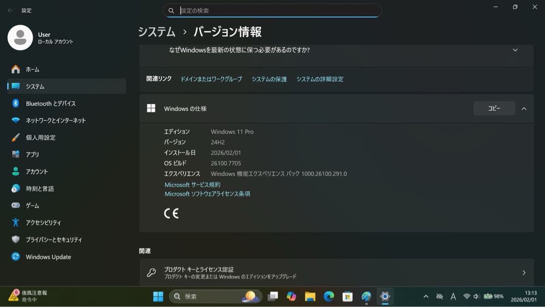The height and width of the screenshot is (307, 545).
Task: Click the ホーム icon in the sidebar
Action: tap(15, 69)
